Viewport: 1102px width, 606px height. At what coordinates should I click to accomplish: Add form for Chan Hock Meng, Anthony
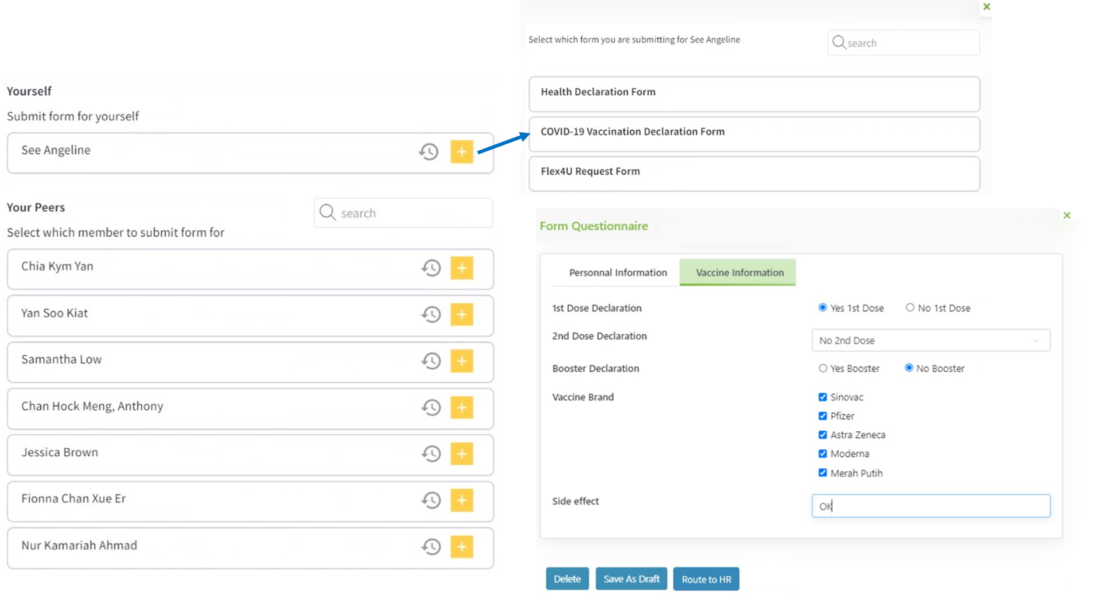[461, 407]
